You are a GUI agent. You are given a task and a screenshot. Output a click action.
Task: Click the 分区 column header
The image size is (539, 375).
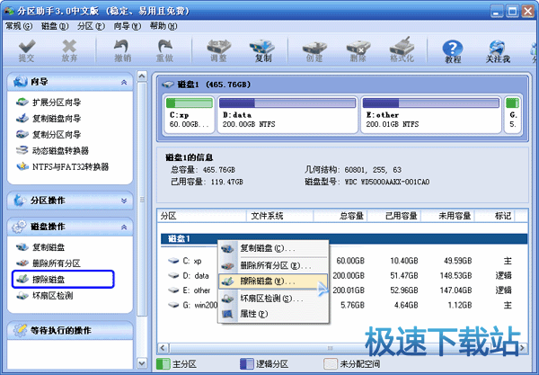click(x=202, y=216)
